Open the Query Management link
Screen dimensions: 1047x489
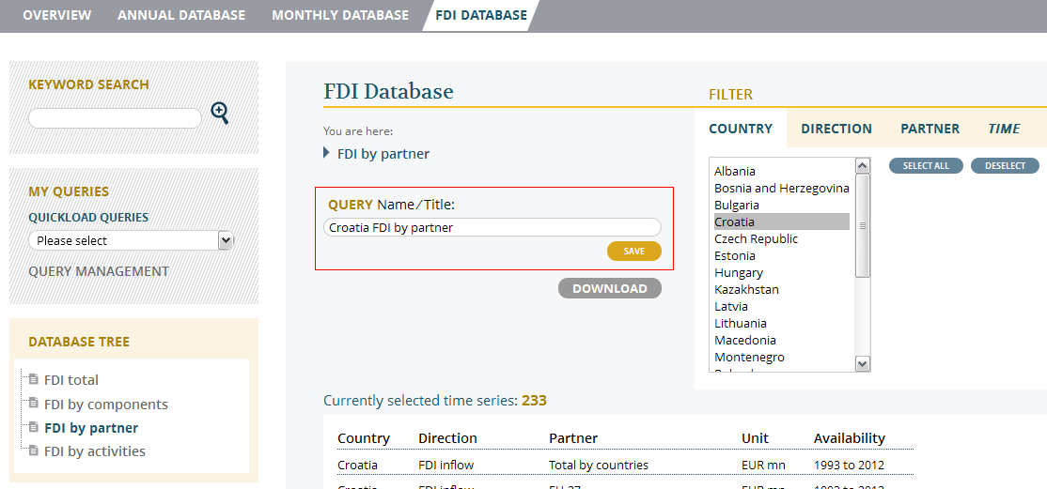click(x=99, y=271)
